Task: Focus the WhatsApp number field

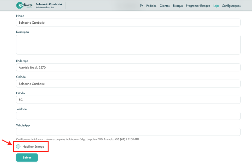Action: click(128, 132)
